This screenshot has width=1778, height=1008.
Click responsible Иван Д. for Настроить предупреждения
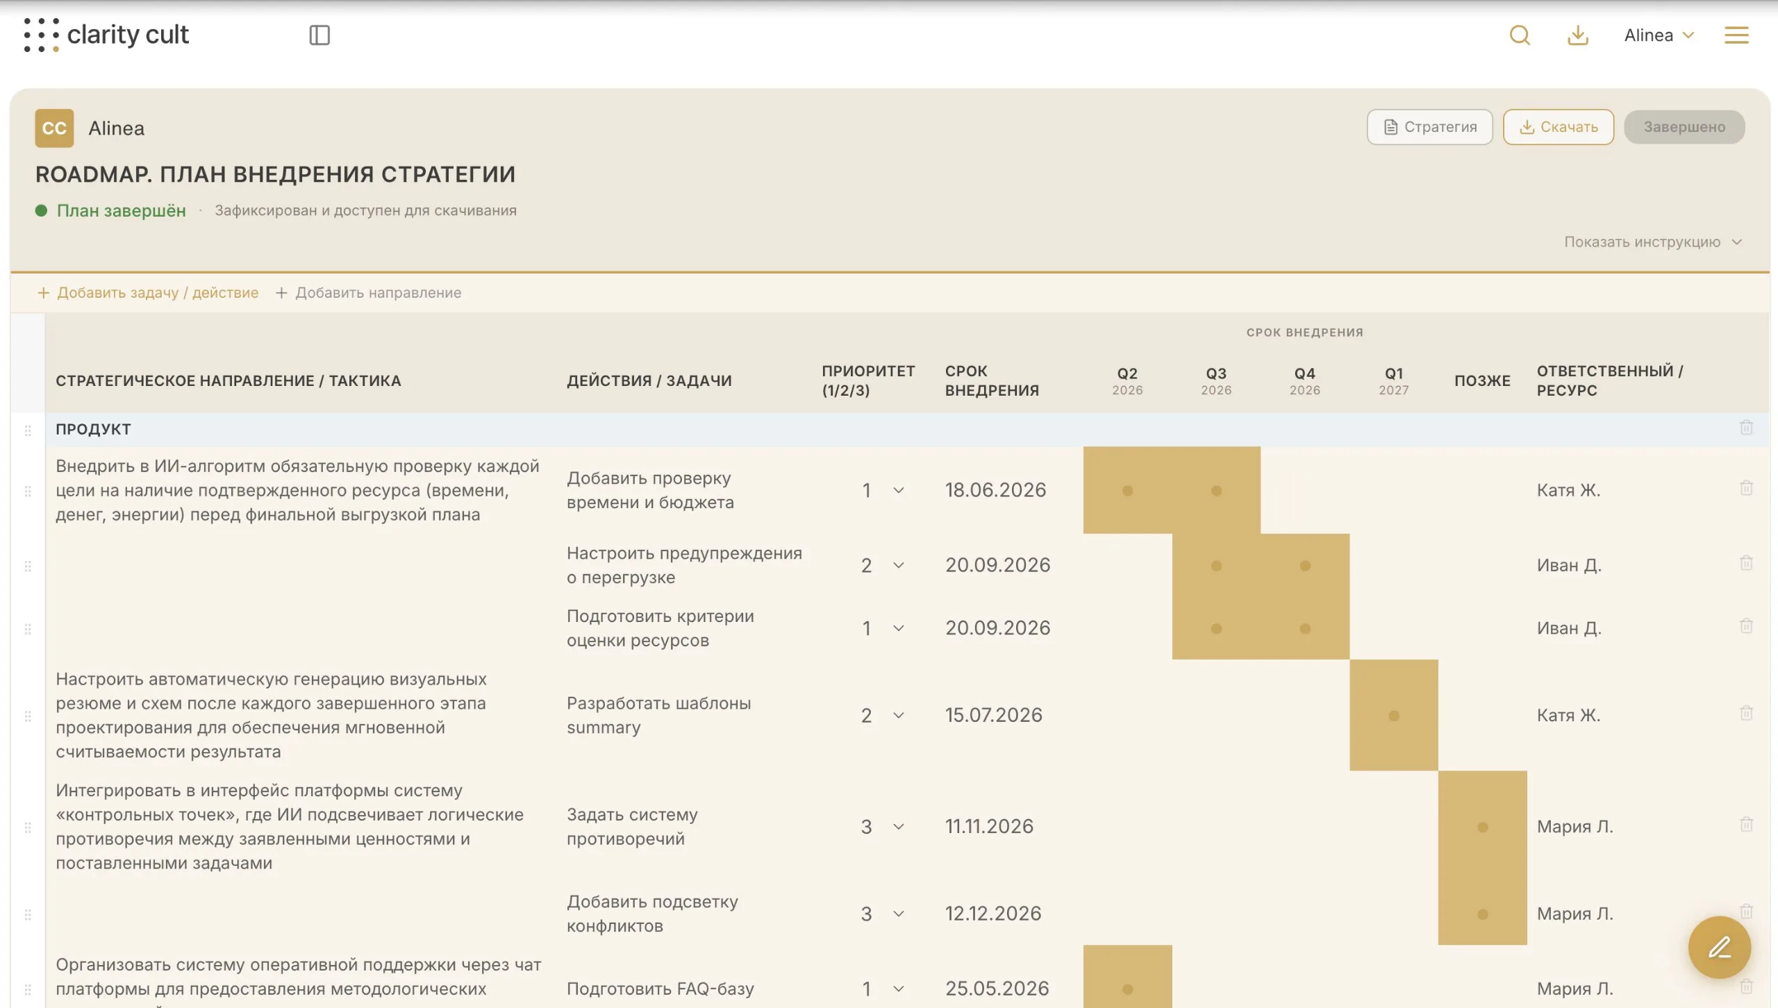[1569, 566]
